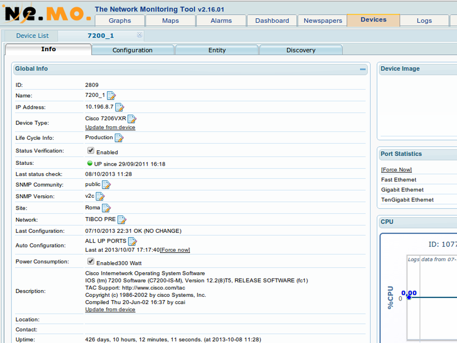Edit the Cisco 7206VXR device type
This screenshot has height=343, width=457.
pyautogui.click(x=132, y=118)
